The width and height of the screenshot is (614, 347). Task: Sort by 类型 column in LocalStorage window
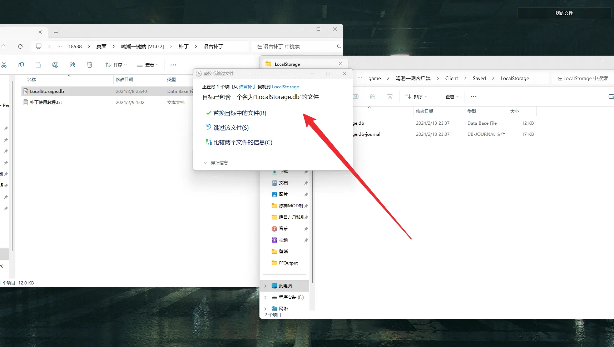click(472, 111)
